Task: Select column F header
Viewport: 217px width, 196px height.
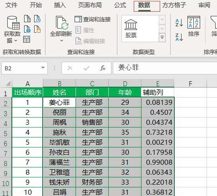Action: pyautogui.click(x=191, y=83)
